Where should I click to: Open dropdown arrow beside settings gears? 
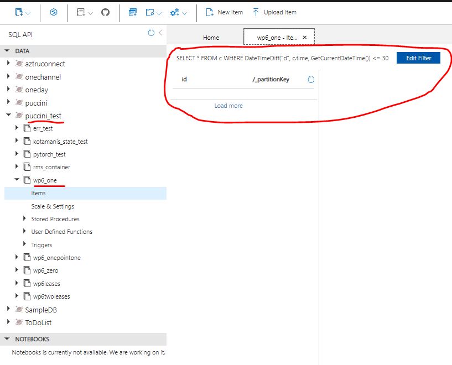pos(185,13)
